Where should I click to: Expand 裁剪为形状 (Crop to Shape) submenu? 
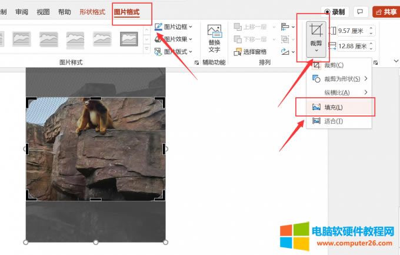(338, 79)
